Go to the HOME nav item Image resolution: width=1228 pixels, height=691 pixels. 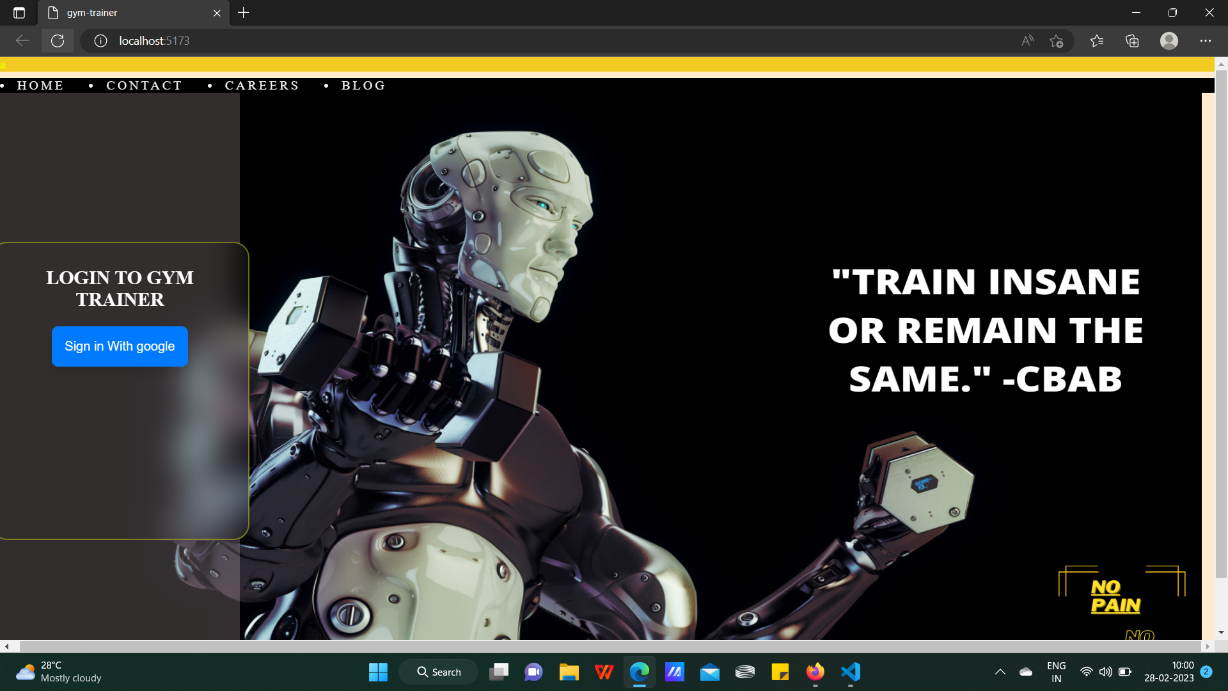(40, 86)
